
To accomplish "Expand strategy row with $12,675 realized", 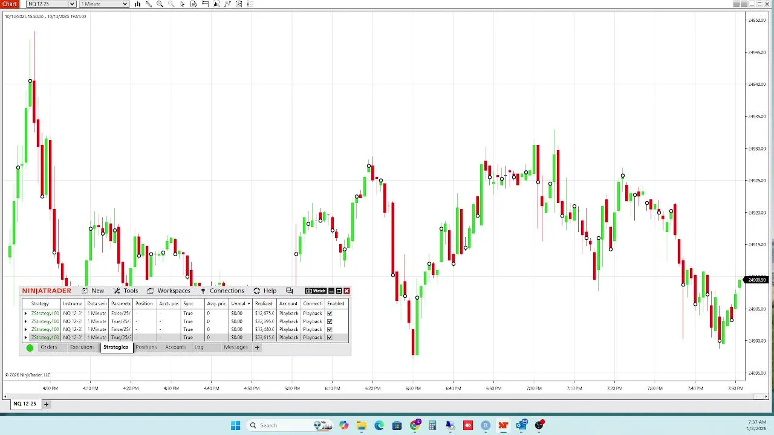I will click(x=25, y=314).
